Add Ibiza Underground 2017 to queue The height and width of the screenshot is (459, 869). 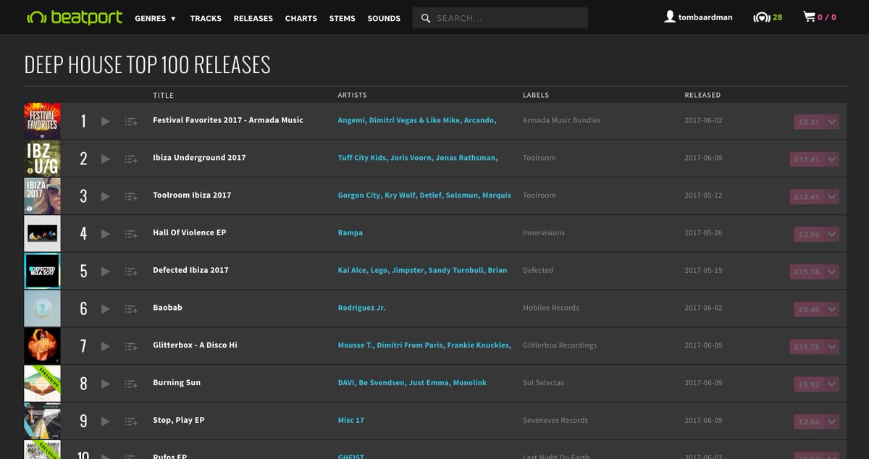point(131,159)
